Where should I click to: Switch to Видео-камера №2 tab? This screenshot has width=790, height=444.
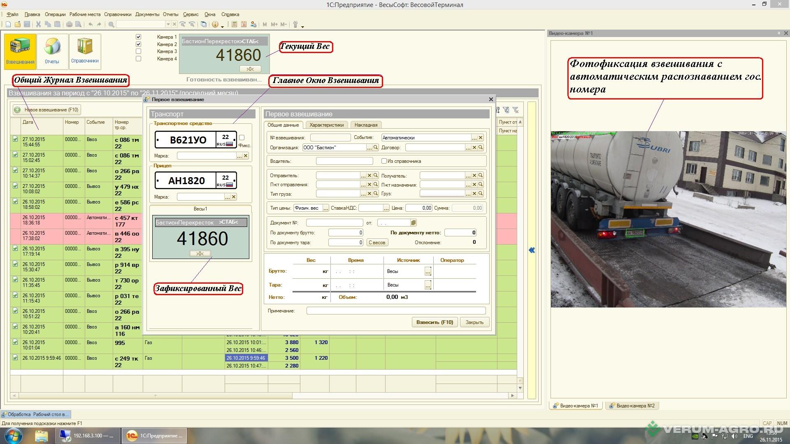pos(632,405)
